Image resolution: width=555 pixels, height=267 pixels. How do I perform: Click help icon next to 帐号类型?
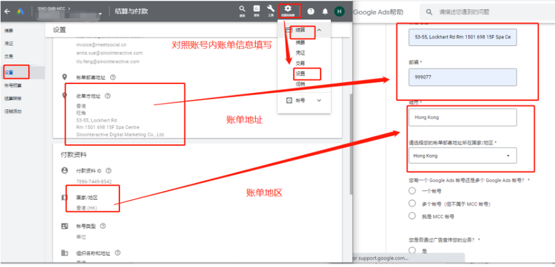(x=103, y=226)
